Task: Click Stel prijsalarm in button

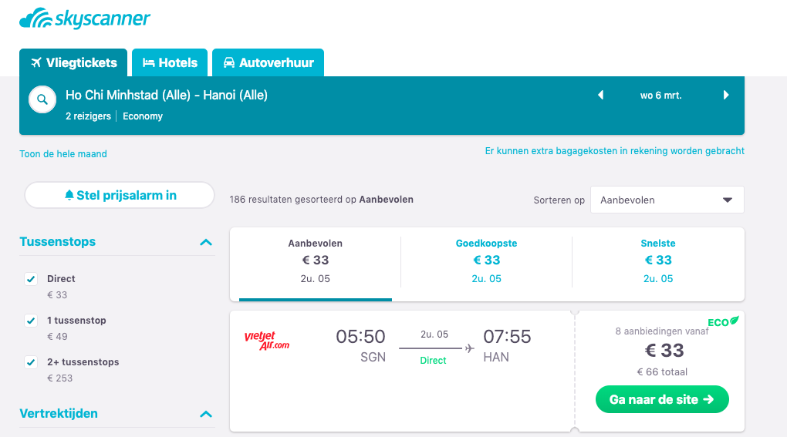Action: point(120,195)
